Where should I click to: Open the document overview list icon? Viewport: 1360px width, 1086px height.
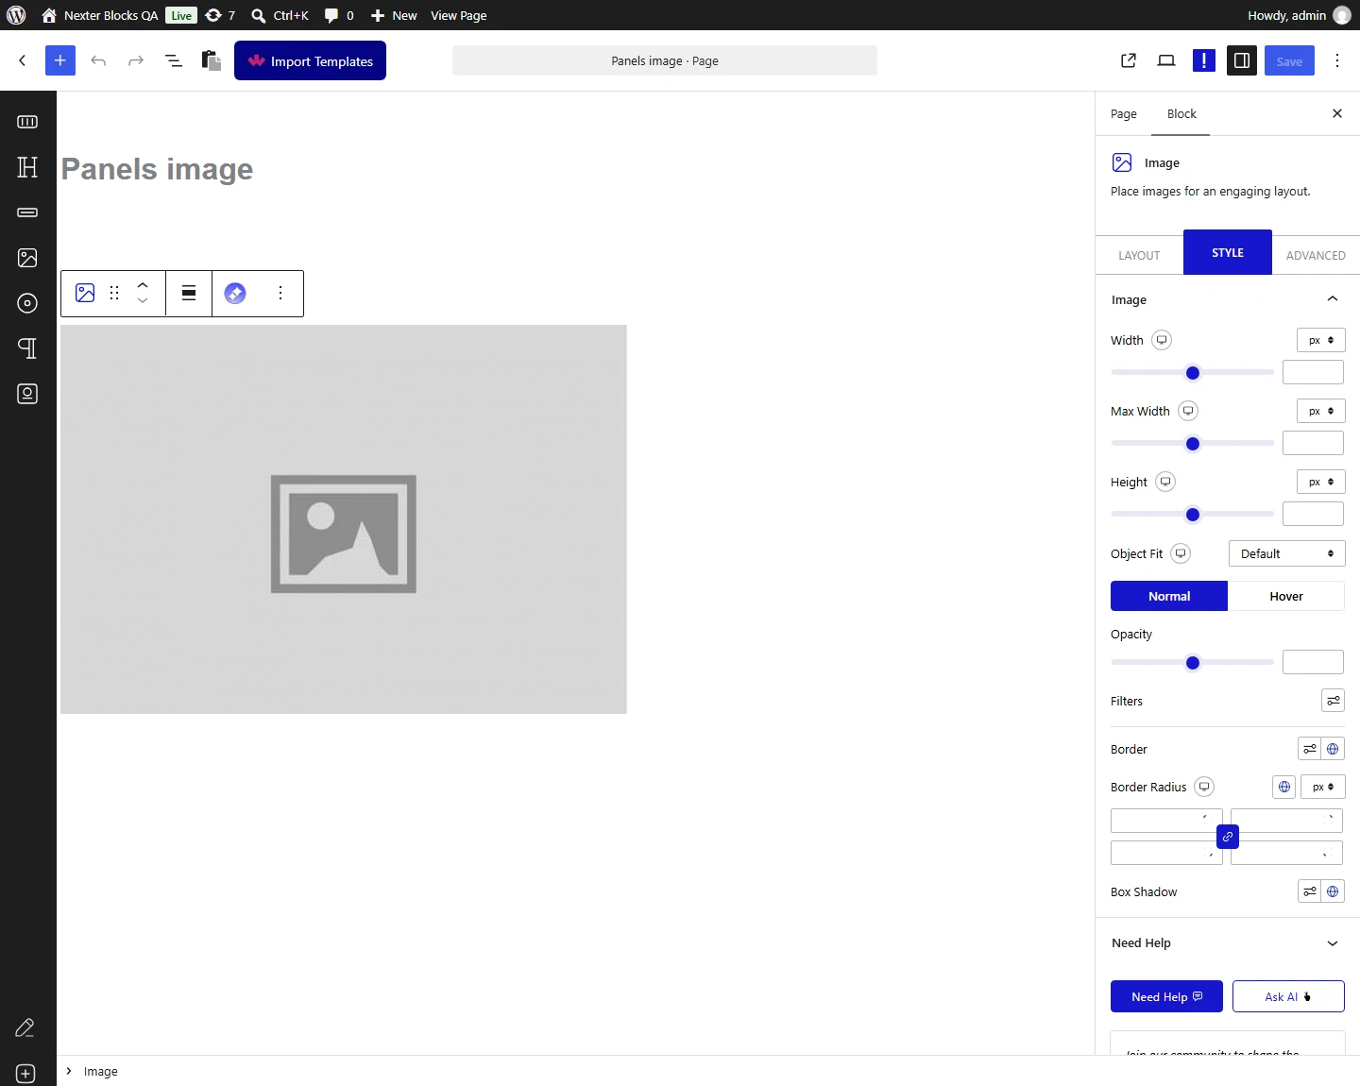(174, 60)
